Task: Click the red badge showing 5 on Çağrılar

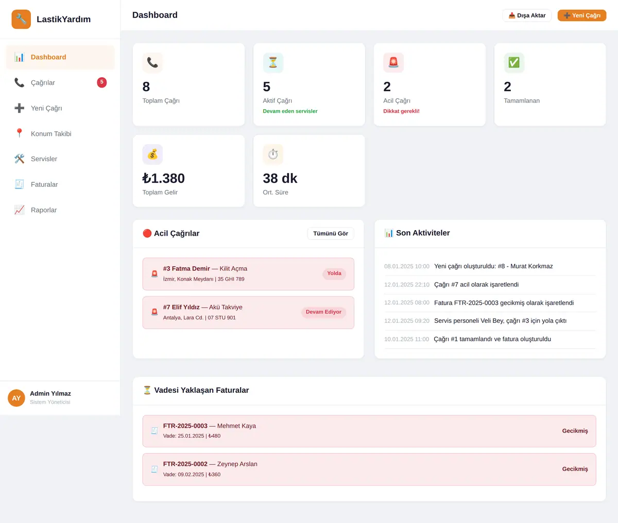Action: pos(102,82)
